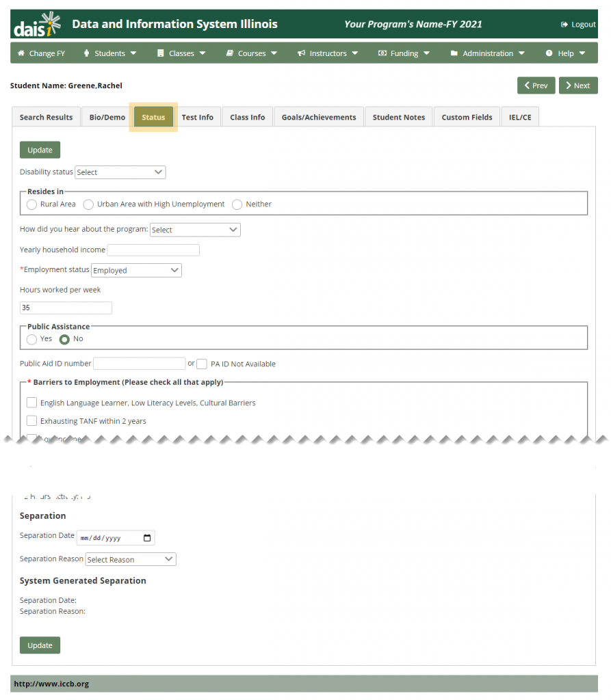Open the Separation Date calendar picker
Image resolution: width=611 pixels, height=700 pixels.
[146, 537]
